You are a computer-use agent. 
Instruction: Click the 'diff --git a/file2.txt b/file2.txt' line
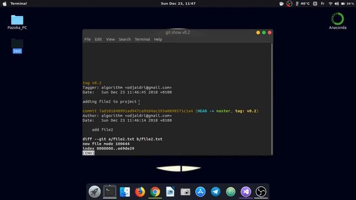[x=122, y=139]
